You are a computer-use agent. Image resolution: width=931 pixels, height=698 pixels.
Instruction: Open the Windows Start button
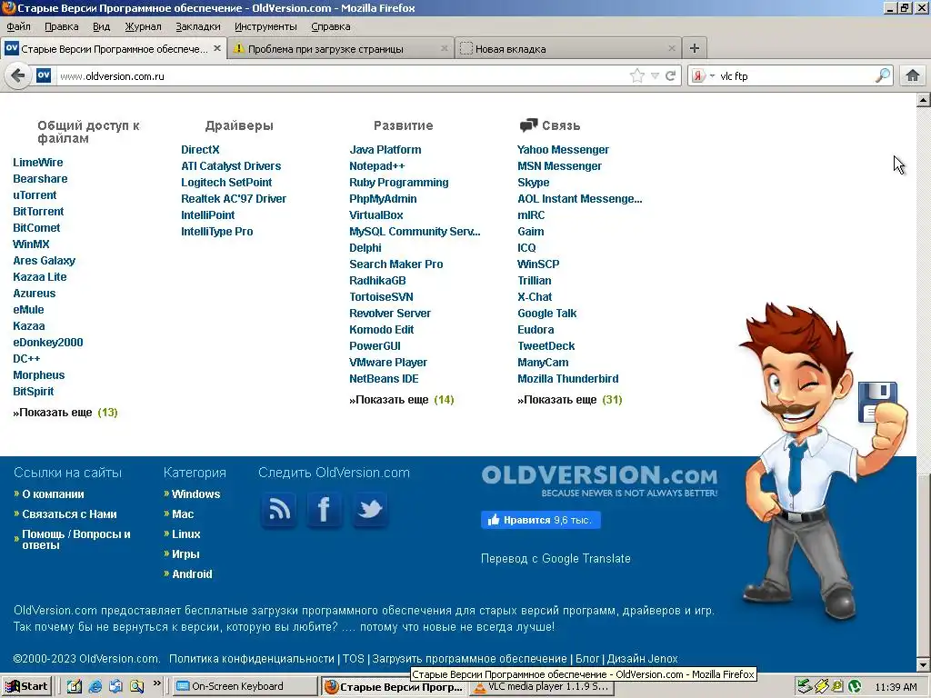[x=27, y=686]
